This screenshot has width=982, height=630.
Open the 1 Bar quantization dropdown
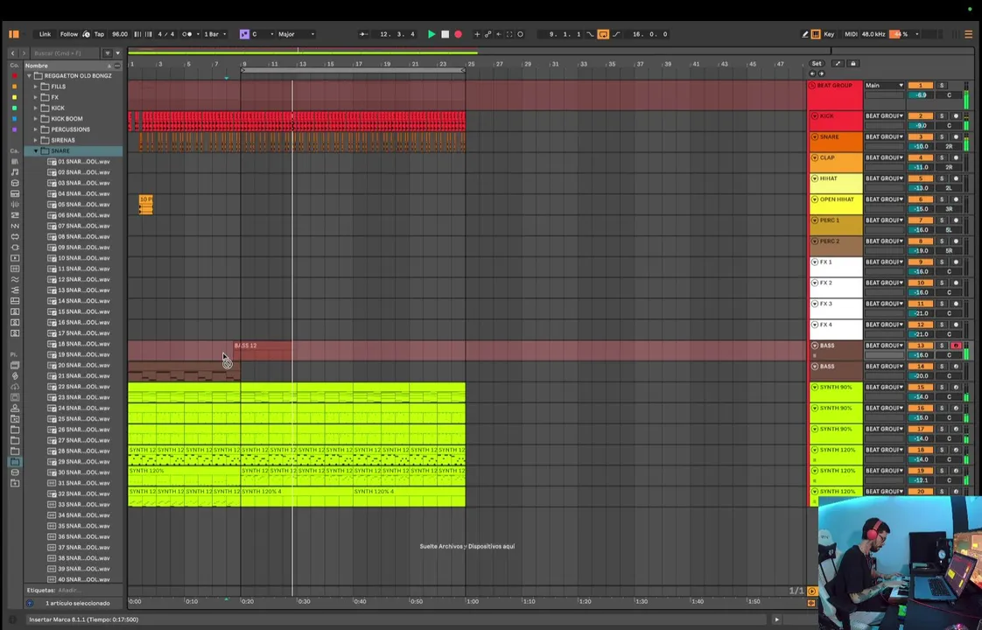(x=214, y=34)
